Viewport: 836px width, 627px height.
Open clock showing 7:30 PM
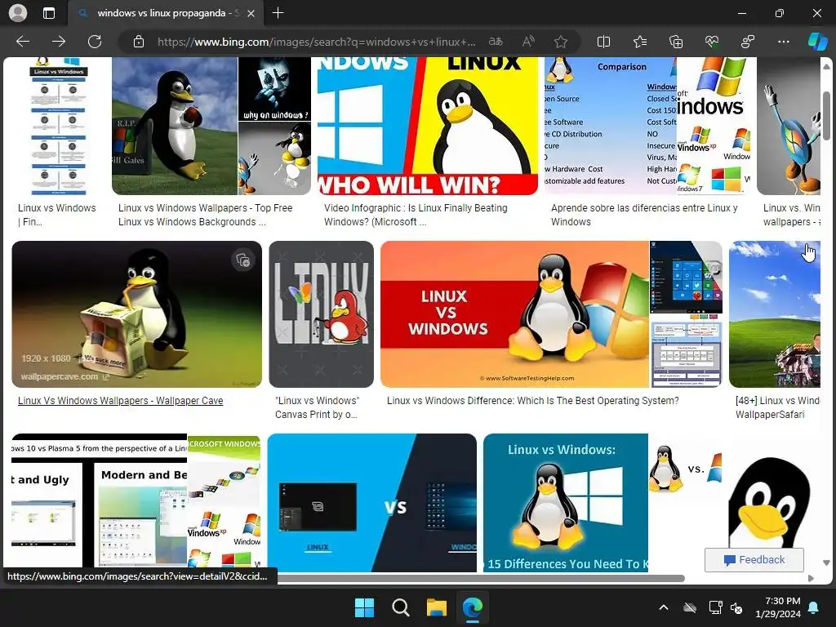[x=778, y=607]
